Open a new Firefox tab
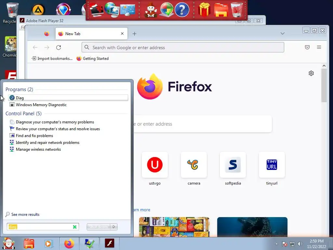Image resolution: width=333 pixels, height=250 pixels. click(x=134, y=34)
